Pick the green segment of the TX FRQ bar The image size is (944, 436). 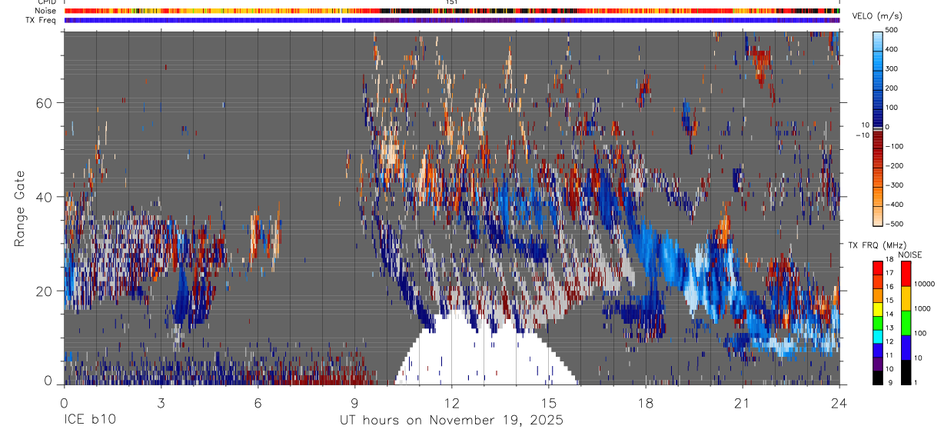coord(878,324)
